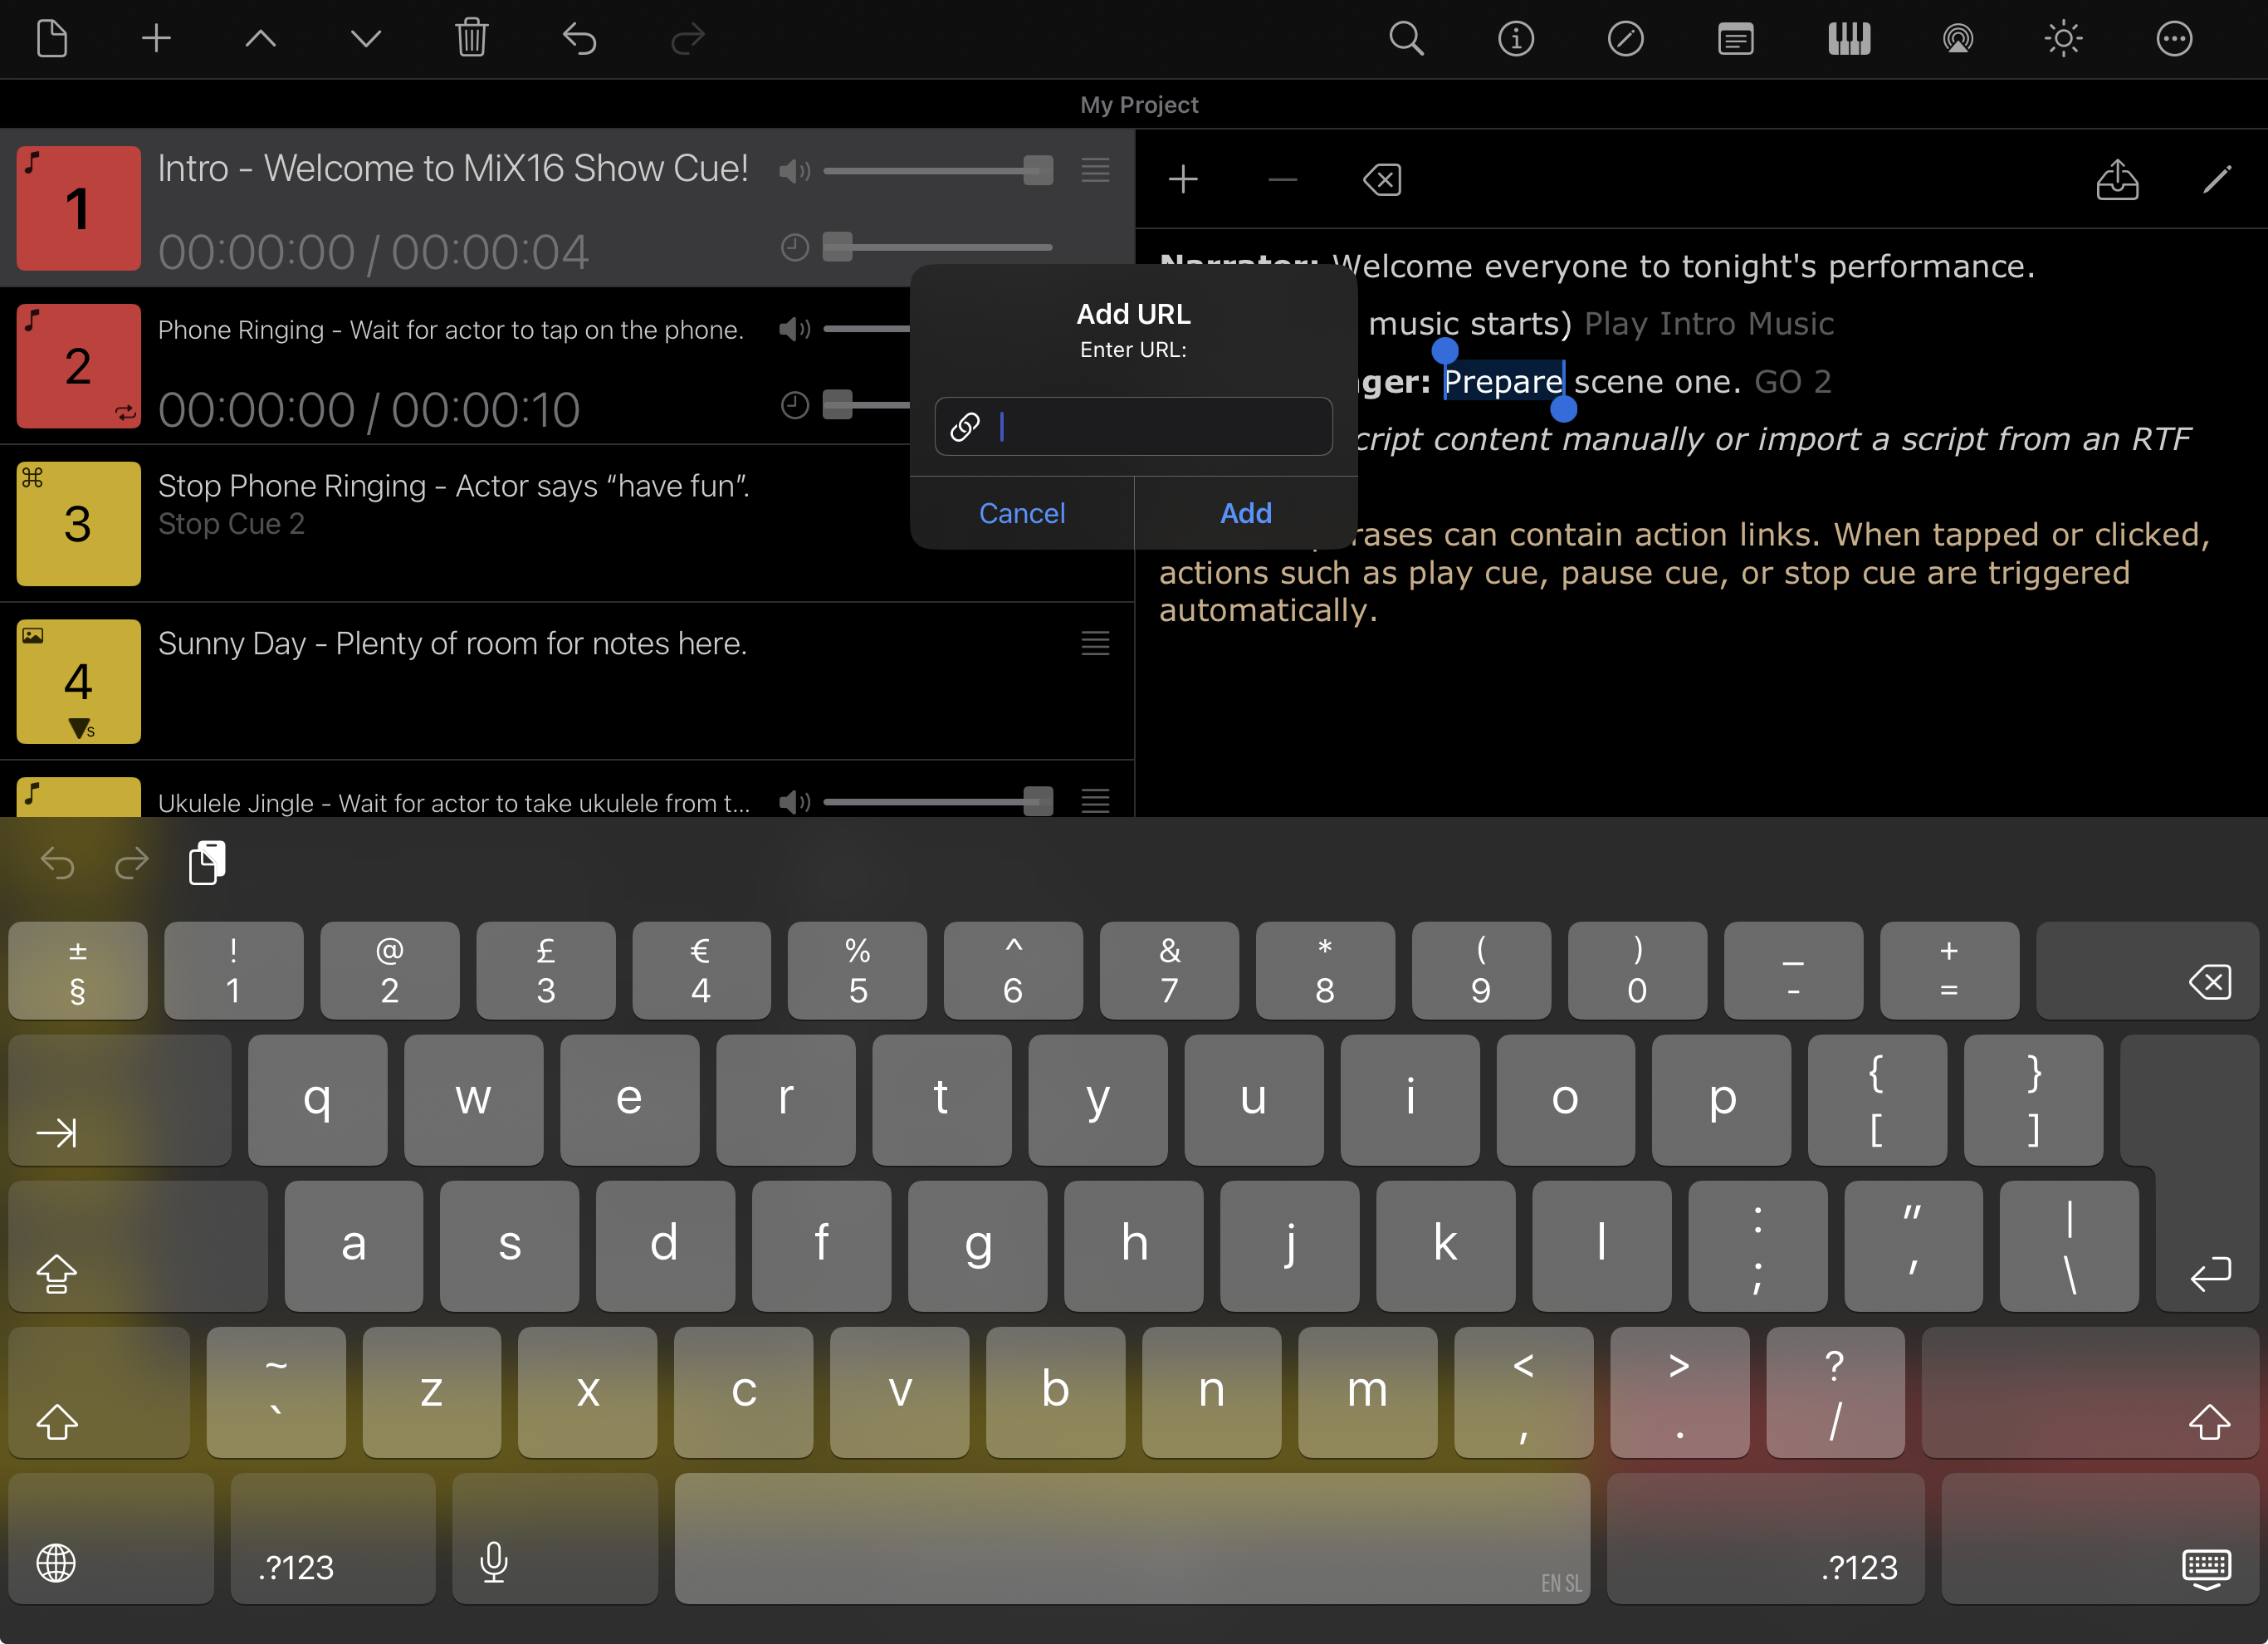Image resolution: width=2268 pixels, height=1644 pixels.
Task: Click the Enter URL text field
Action: pyautogui.click(x=1133, y=427)
